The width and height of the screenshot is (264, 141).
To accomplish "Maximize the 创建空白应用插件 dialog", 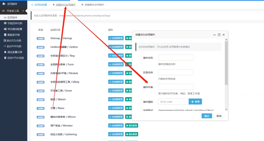I will (x=219, y=35).
